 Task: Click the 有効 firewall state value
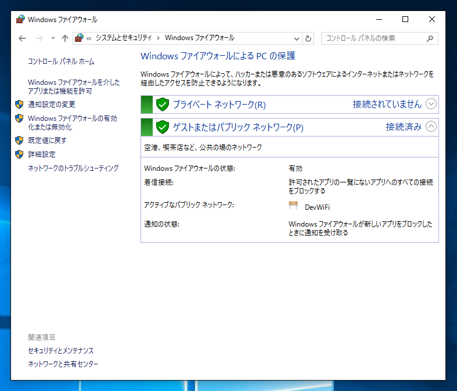tap(296, 168)
